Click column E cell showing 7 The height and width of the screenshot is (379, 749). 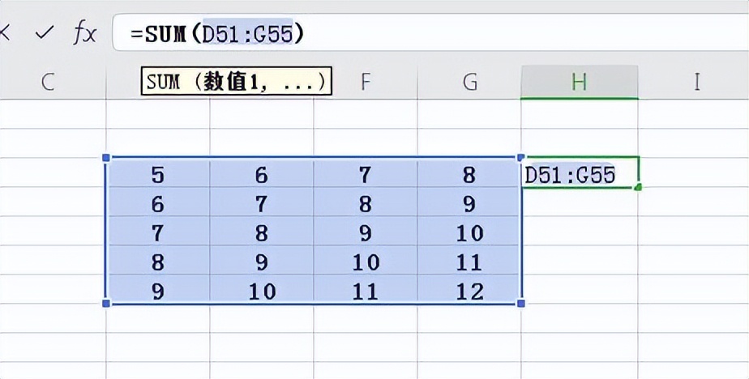click(261, 203)
